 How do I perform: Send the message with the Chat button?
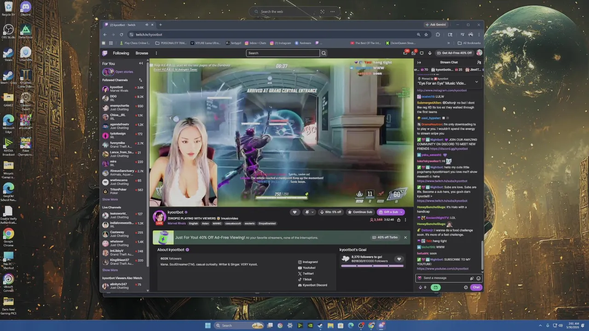476,287
